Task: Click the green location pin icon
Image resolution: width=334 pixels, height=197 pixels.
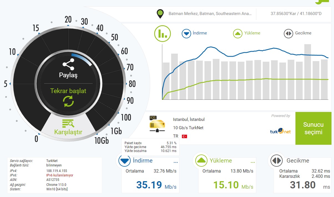Action: click(160, 14)
